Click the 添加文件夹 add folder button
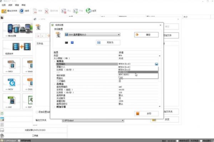 coord(171,112)
